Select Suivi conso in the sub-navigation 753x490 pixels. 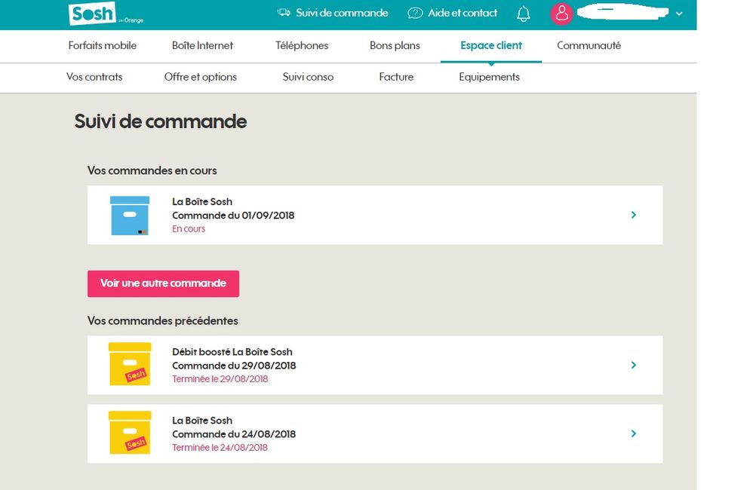coord(307,77)
